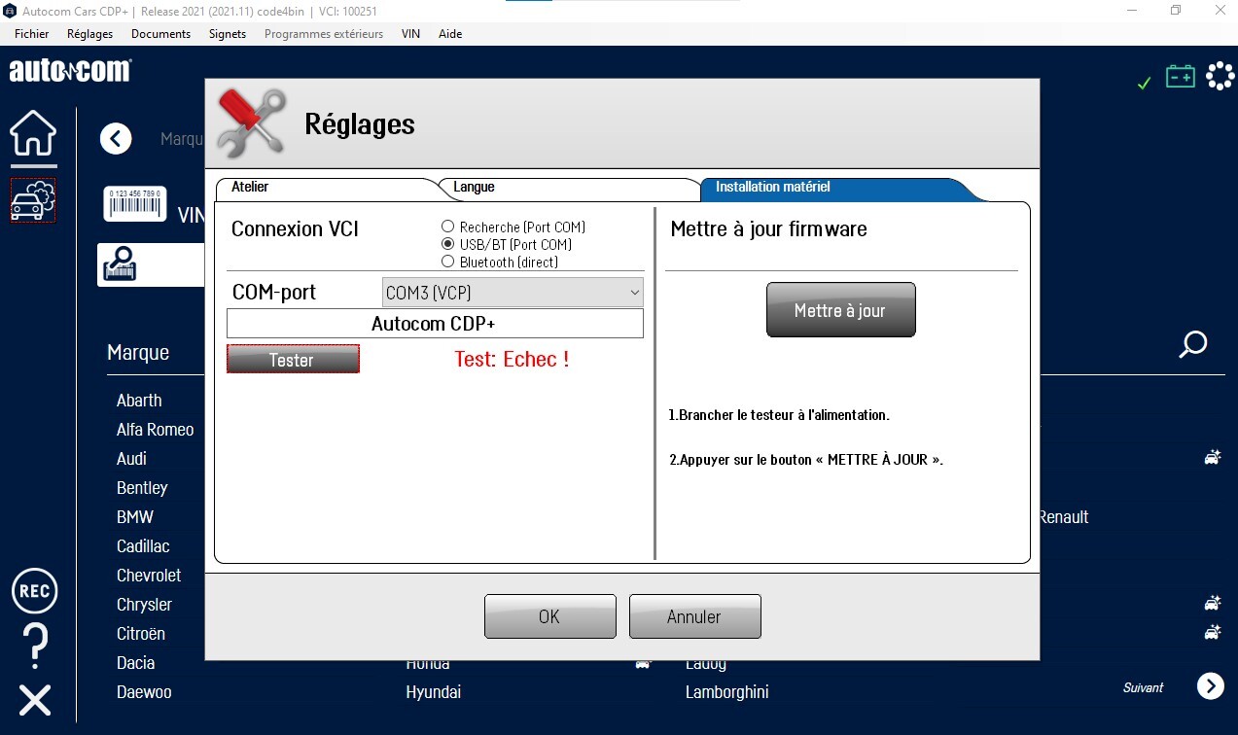Confirm settings with the OK button

[549, 616]
